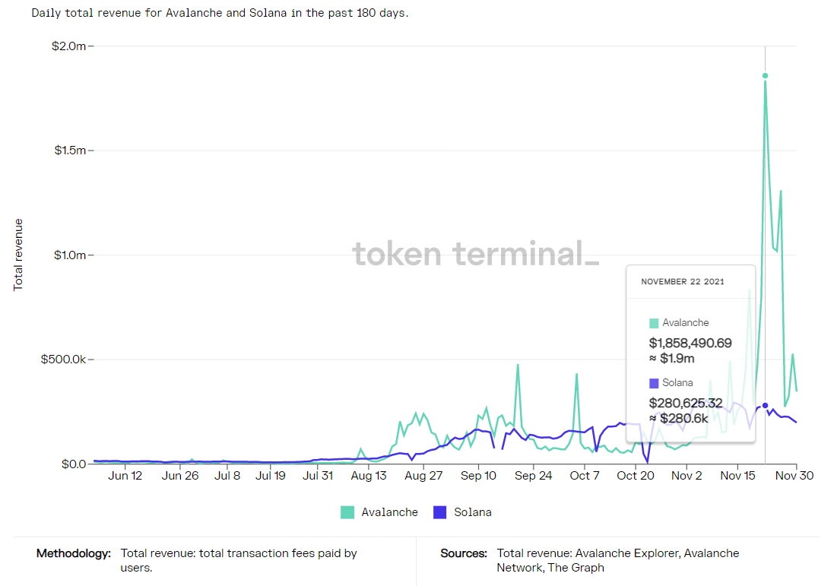Click the 'Nov 15' x-axis label

point(737,475)
